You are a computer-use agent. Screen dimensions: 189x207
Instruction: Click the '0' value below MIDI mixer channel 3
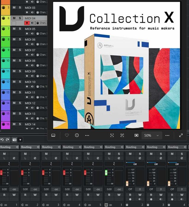point(161,189)
